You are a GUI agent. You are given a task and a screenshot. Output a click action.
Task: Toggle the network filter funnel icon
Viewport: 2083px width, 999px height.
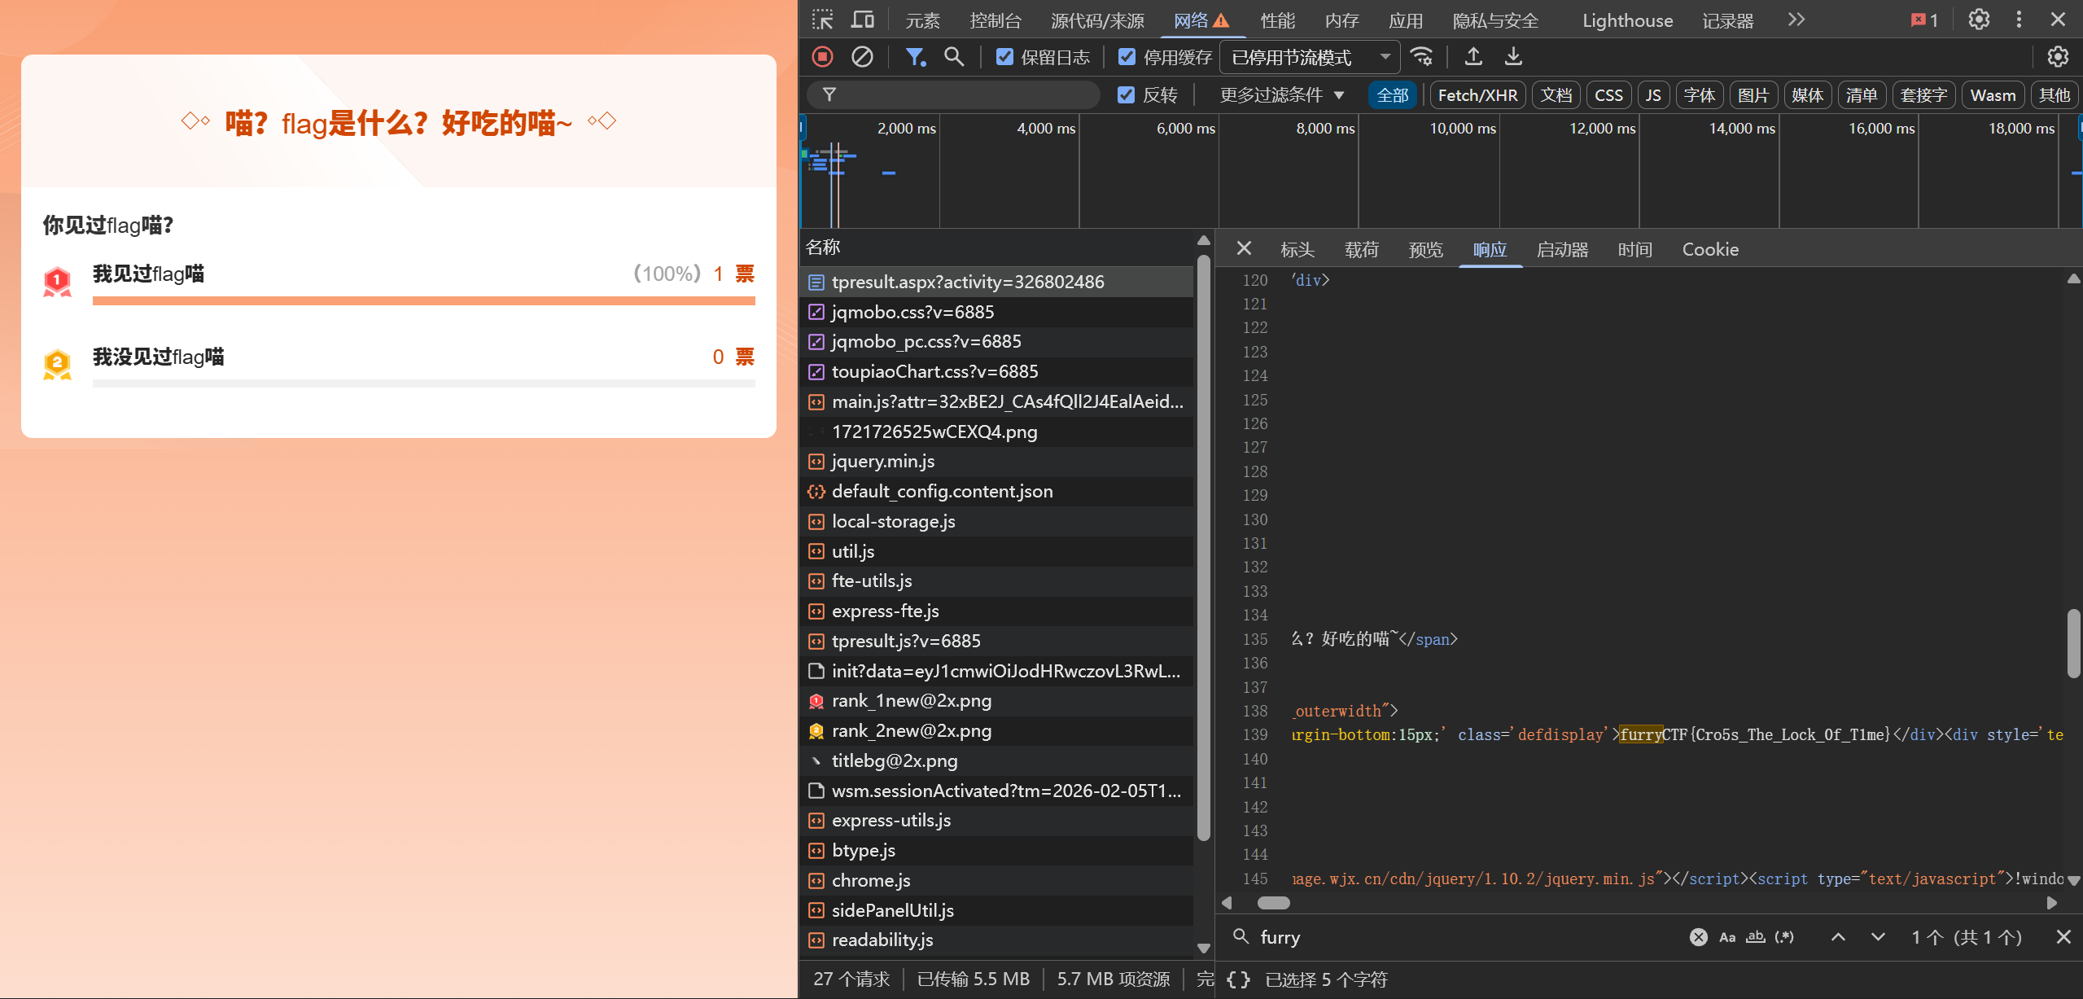pos(915,56)
